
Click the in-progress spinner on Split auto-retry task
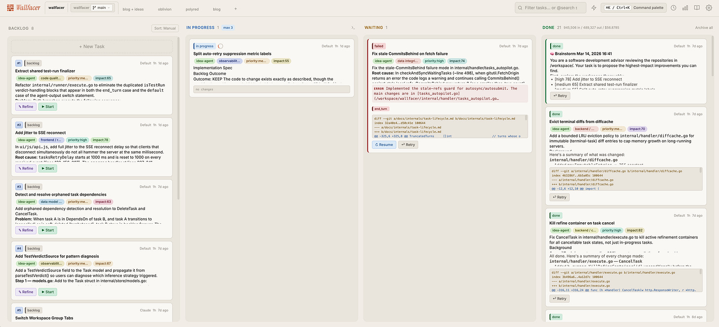coord(220,46)
